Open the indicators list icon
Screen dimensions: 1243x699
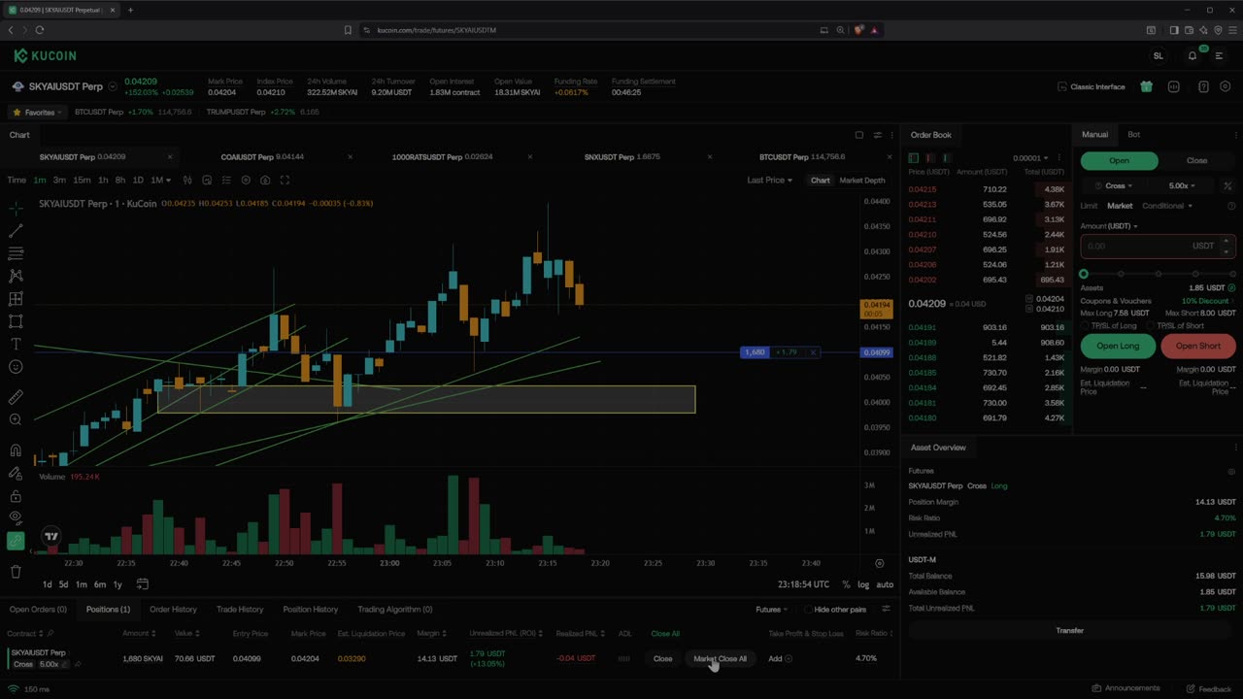[226, 180]
